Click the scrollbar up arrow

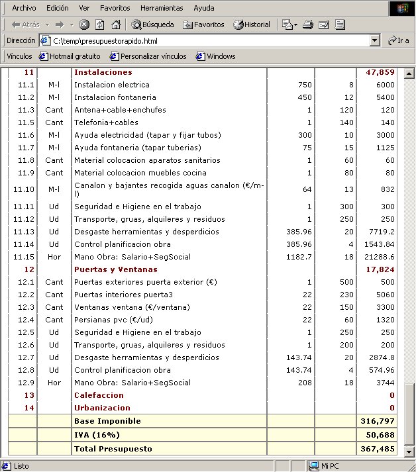pos(409,73)
